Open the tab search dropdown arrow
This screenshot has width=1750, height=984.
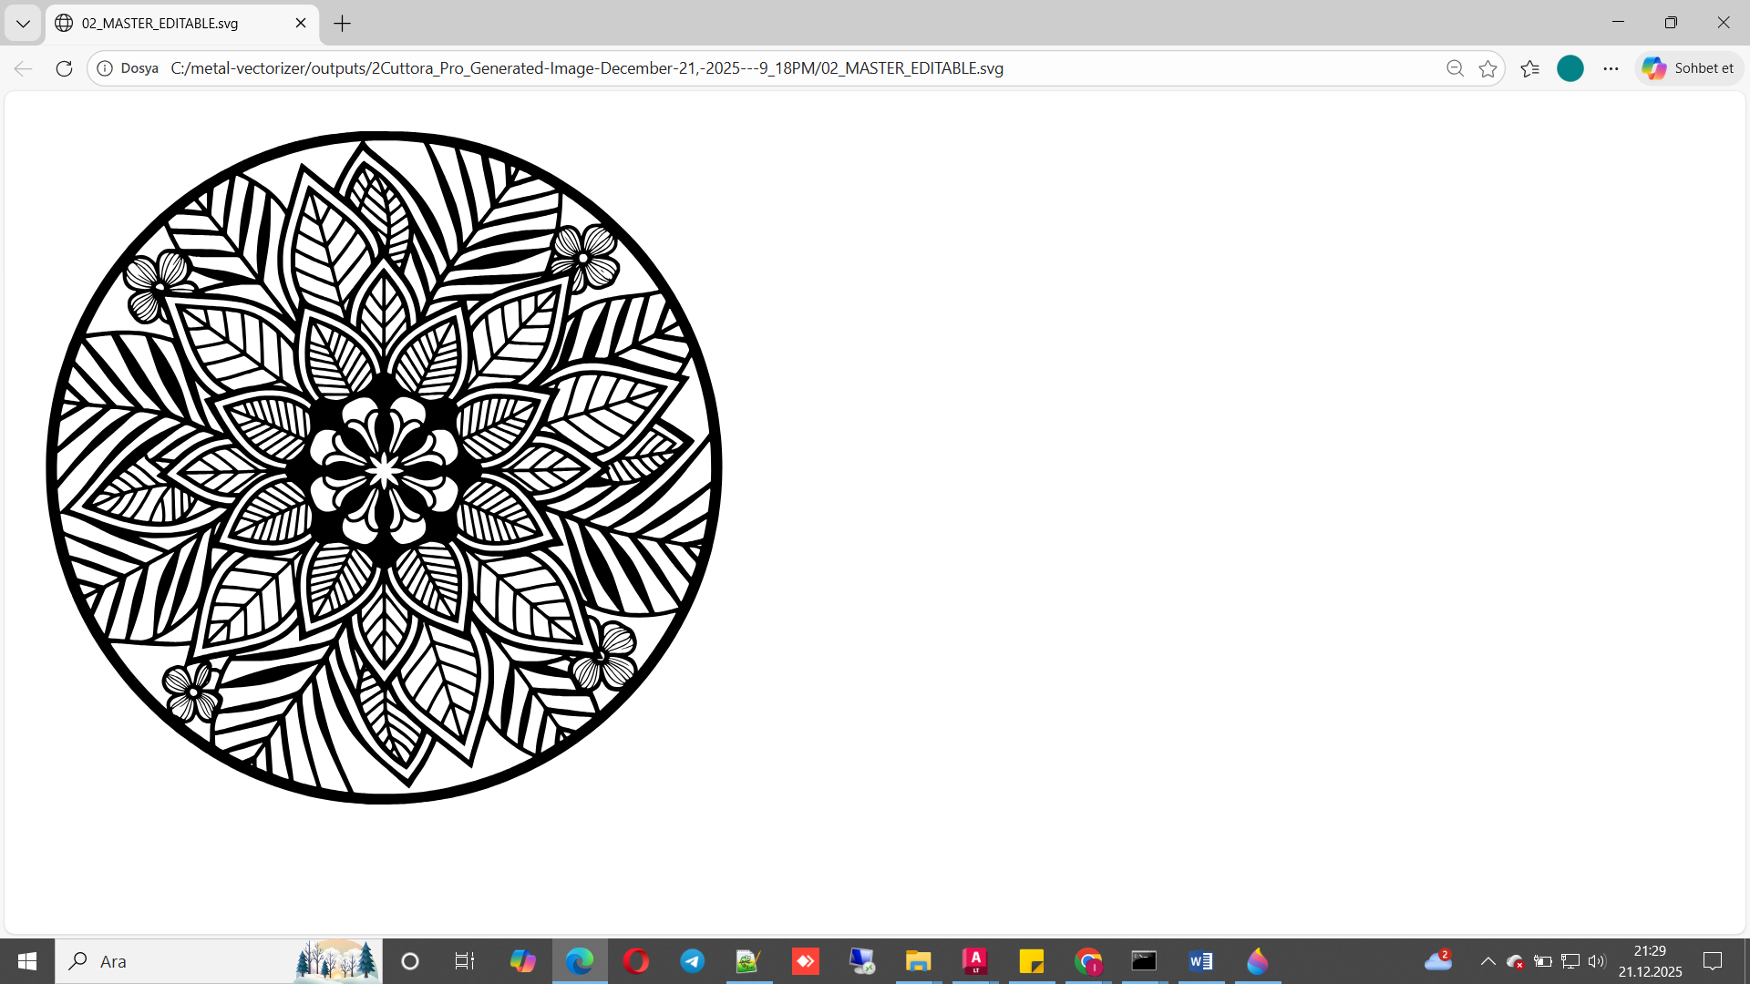(x=23, y=24)
